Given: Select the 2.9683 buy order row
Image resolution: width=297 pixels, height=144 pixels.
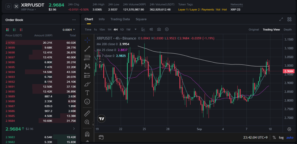Looking at the screenshot, I should tap(41, 137).
